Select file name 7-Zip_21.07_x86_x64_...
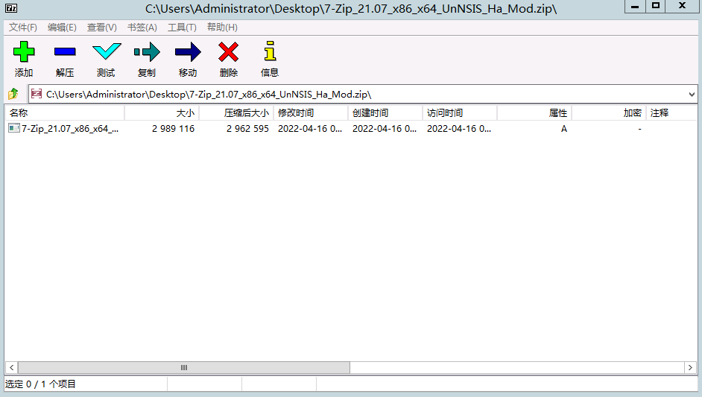 point(70,128)
